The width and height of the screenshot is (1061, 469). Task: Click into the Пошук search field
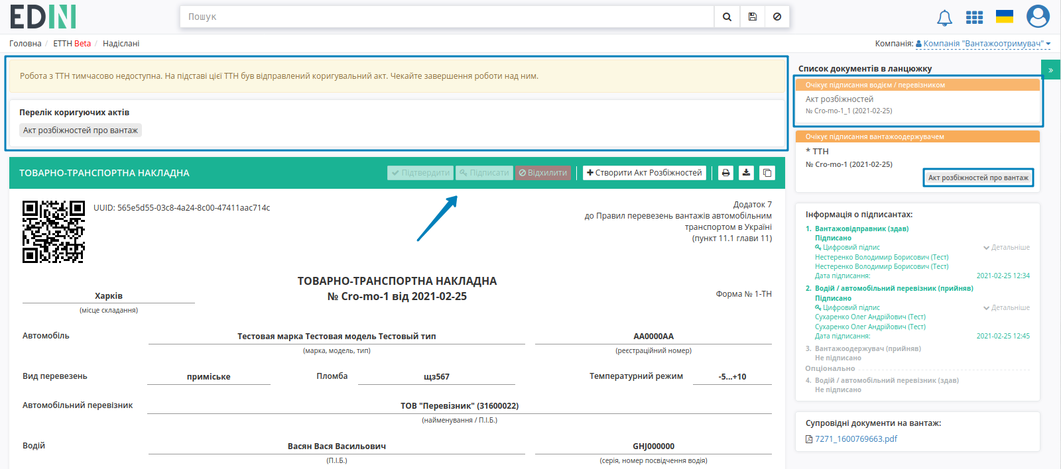447,17
